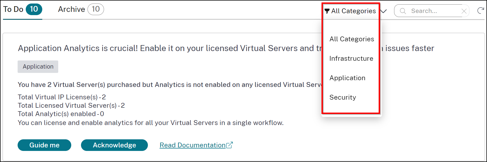Collapse the All Categories dropdown chevron
Viewport: 487px width, 162px height.
(383, 11)
